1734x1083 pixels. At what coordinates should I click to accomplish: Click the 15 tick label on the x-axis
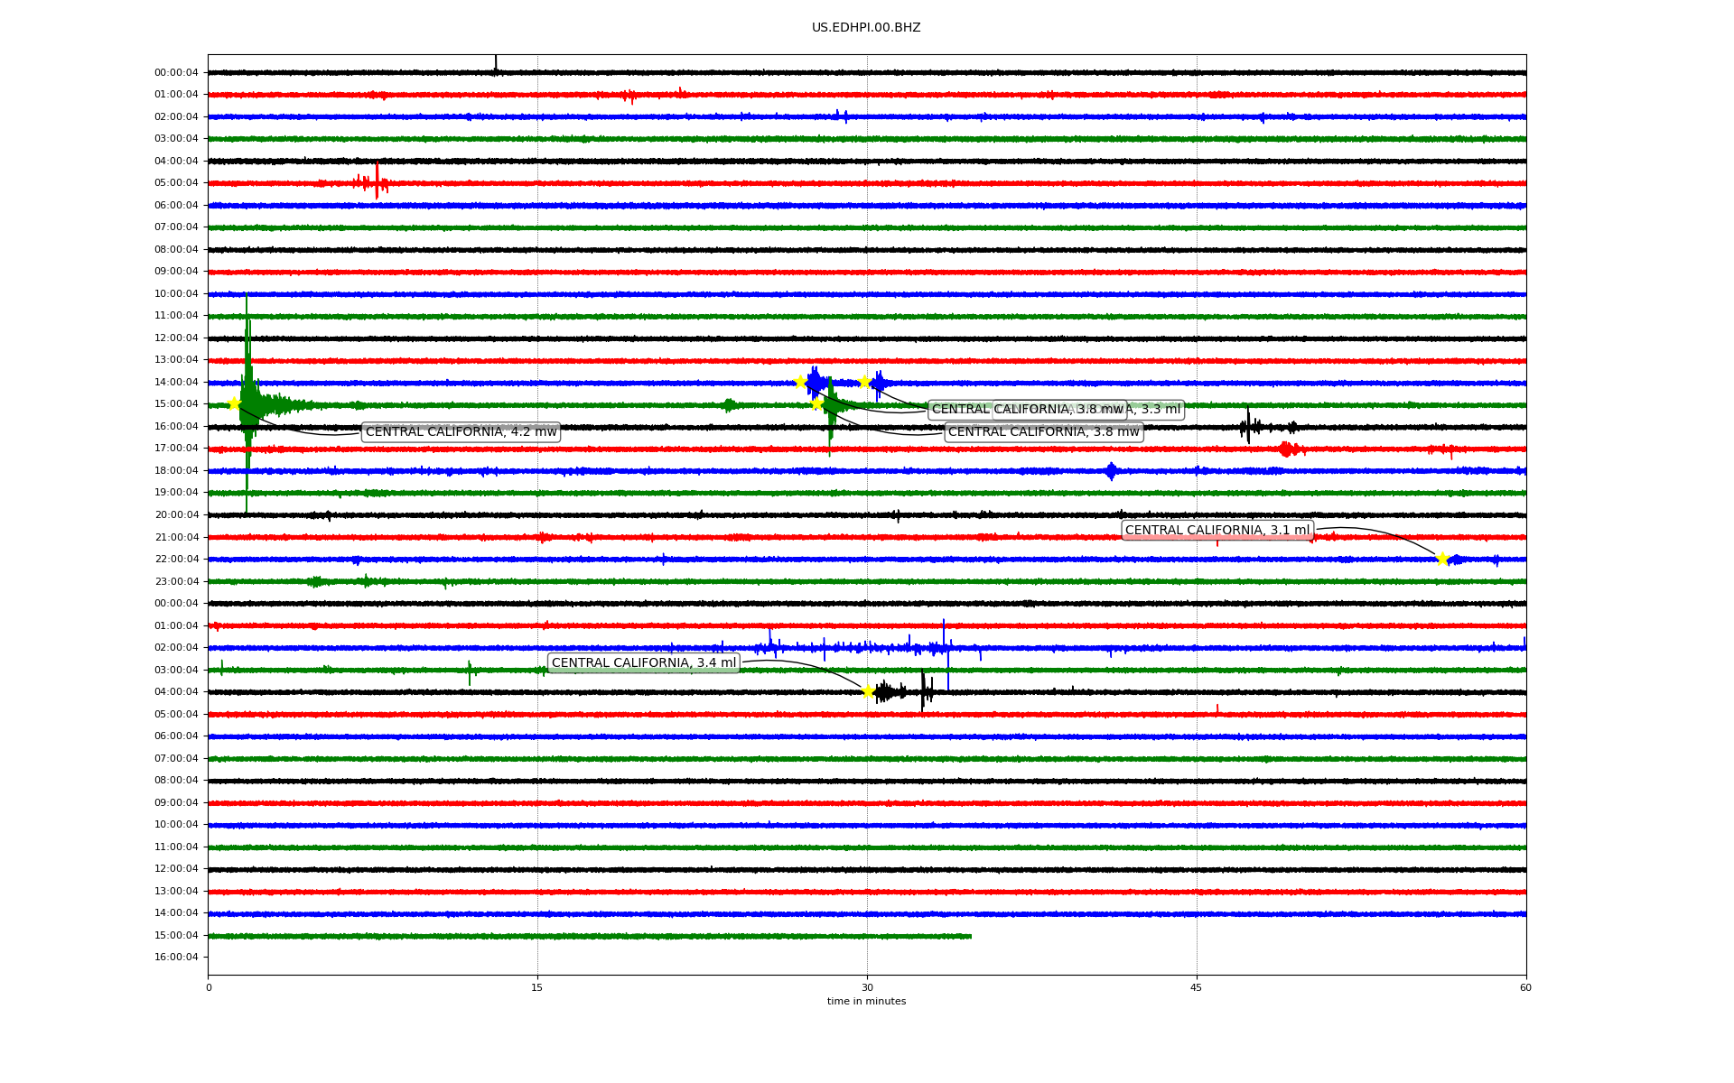(x=537, y=987)
